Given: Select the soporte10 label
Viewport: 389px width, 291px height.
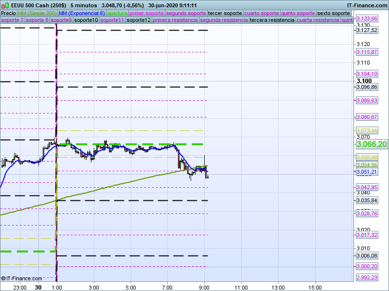Looking at the screenshot, I should coord(86,20).
